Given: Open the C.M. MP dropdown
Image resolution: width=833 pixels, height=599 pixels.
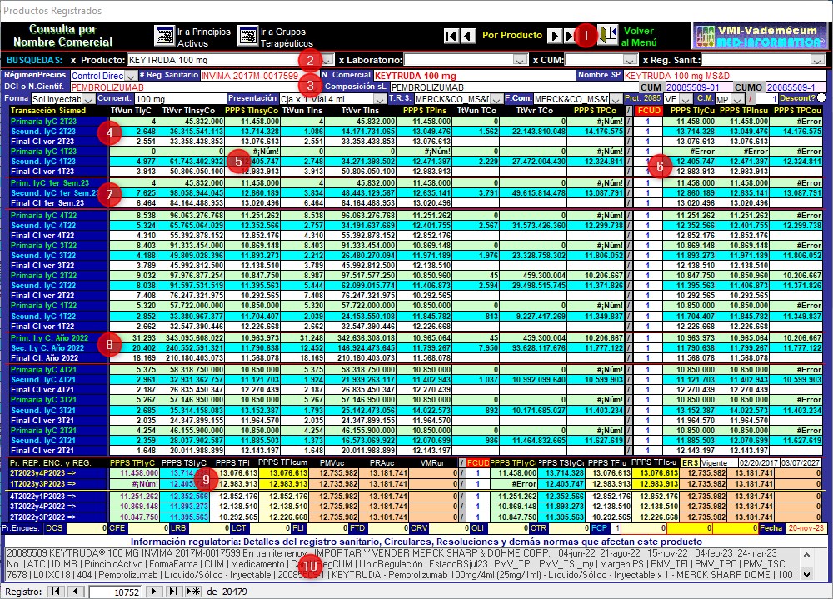Looking at the screenshot, I should pos(737,99).
